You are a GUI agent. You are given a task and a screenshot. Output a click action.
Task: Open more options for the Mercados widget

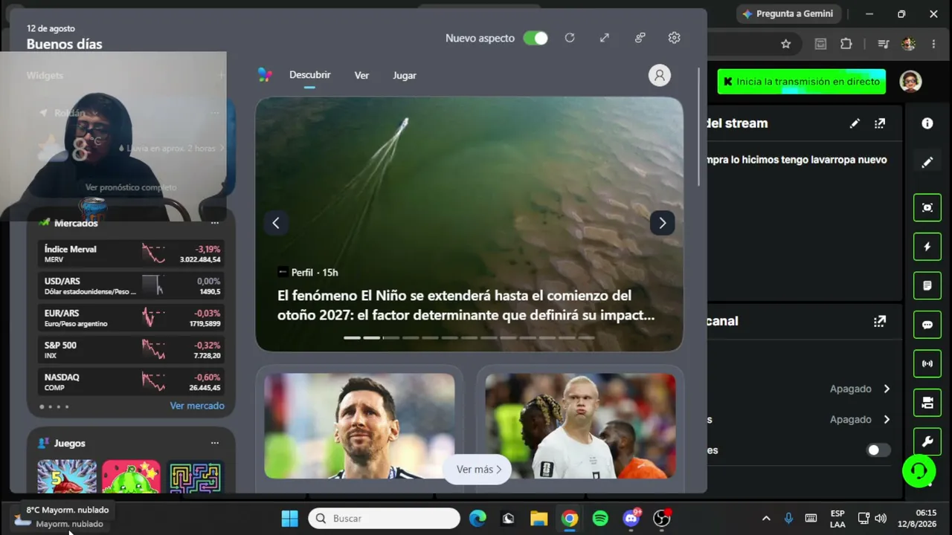coord(215,223)
